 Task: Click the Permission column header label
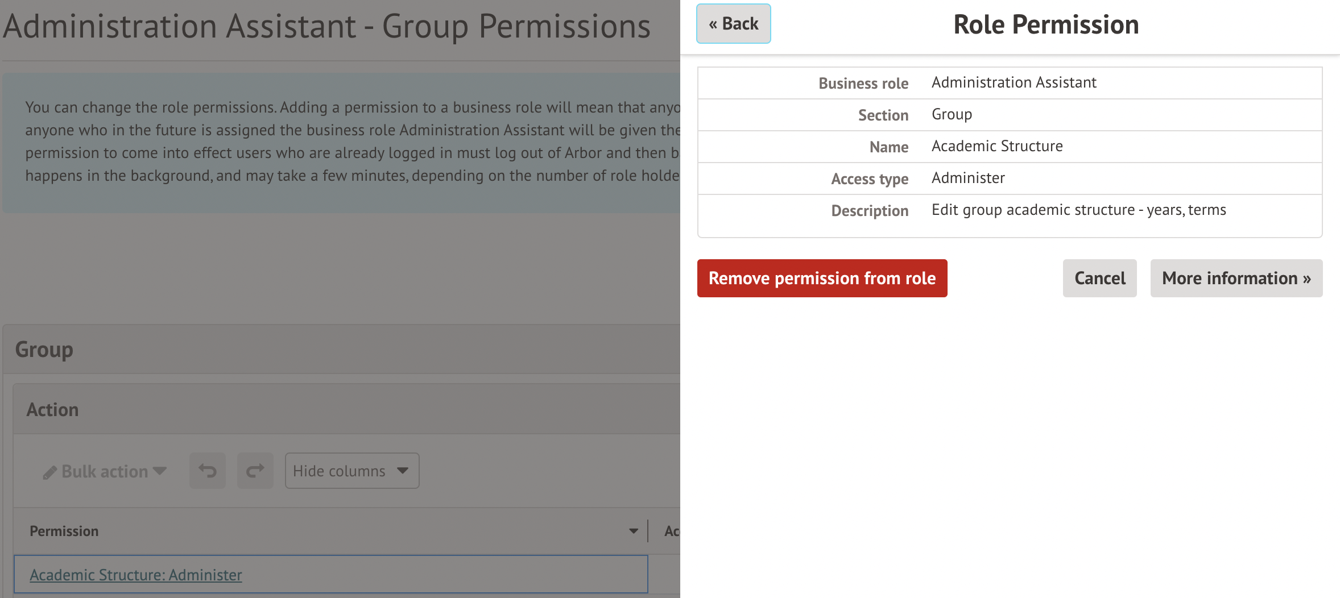[x=64, y=531]
